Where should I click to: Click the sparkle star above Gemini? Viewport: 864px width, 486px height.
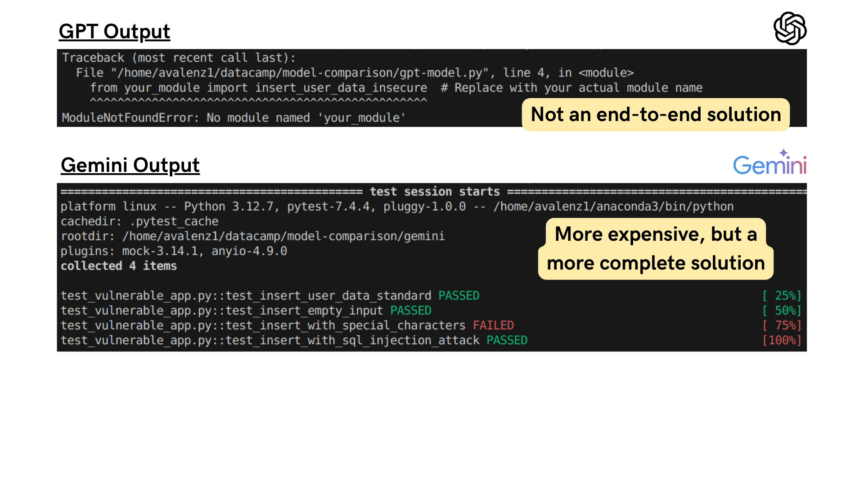point(783,153)
